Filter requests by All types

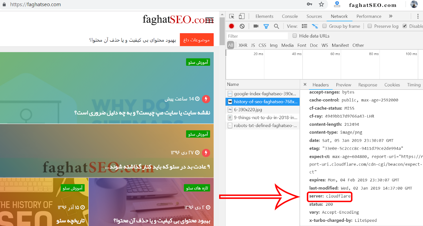231,45
